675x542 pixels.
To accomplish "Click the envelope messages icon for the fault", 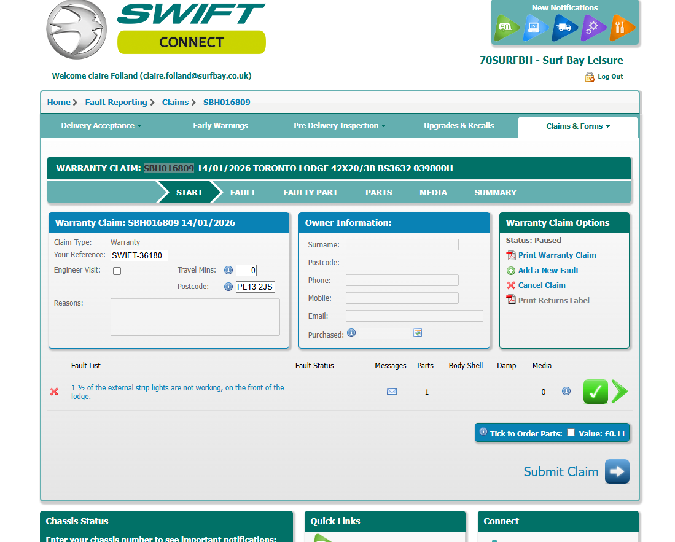I will point(392,392).
